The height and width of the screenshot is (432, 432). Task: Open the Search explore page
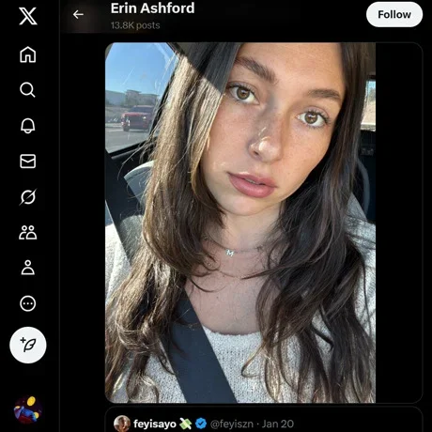27,90
